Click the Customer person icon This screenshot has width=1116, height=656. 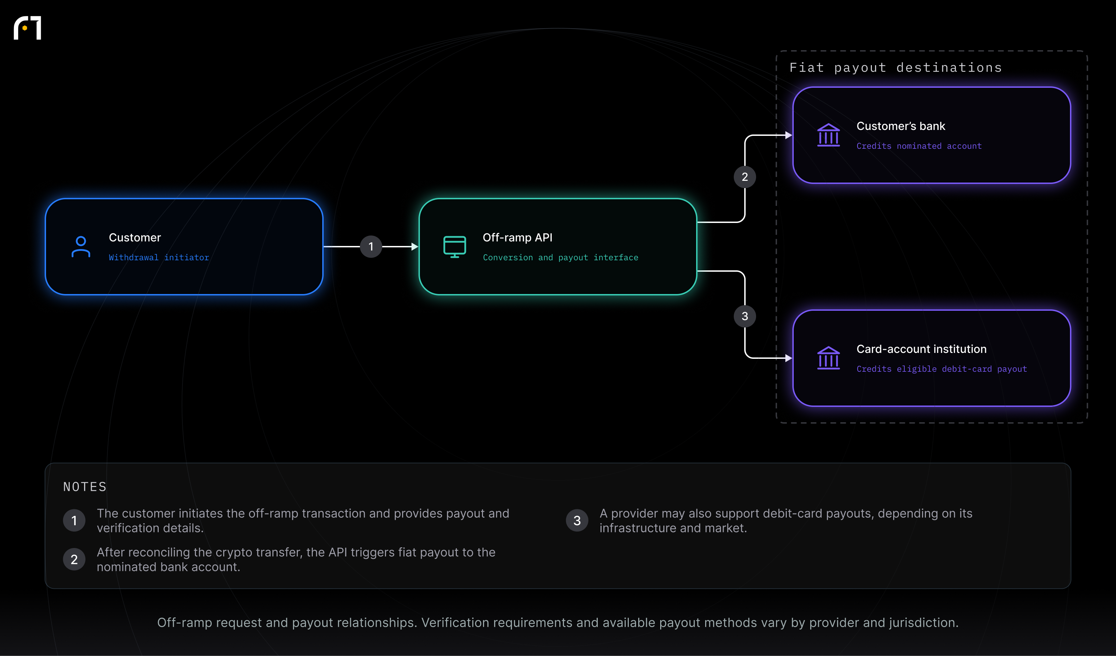point(81,246)
